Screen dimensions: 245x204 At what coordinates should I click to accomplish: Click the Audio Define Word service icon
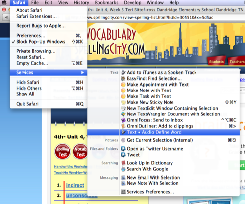[123, 132]
